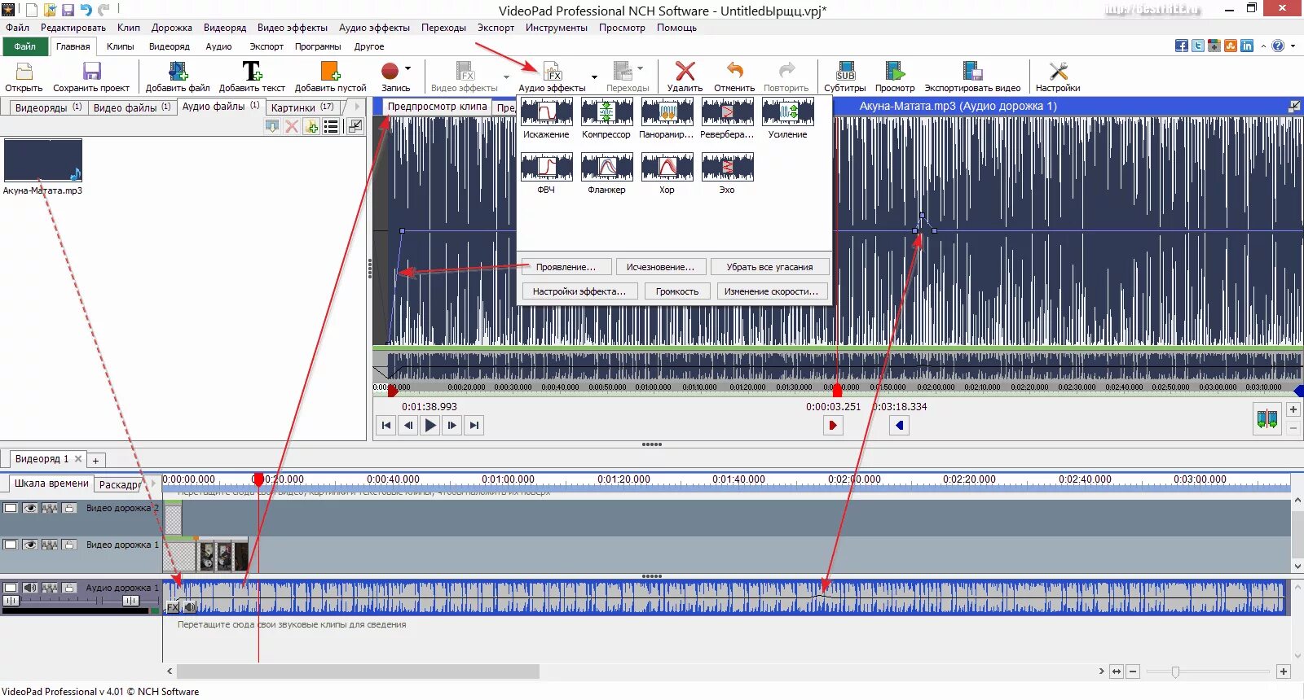Open help dropdown arrow near question mark

[x=1293, y=46]
